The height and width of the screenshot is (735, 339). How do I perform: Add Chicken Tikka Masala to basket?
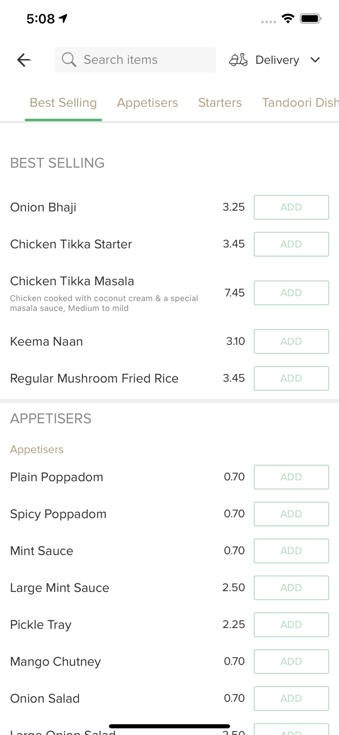[291, 293]
